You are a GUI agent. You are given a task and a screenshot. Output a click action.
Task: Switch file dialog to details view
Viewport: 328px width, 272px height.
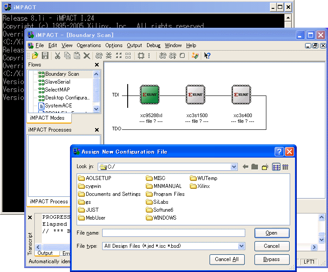click(285, 167)
